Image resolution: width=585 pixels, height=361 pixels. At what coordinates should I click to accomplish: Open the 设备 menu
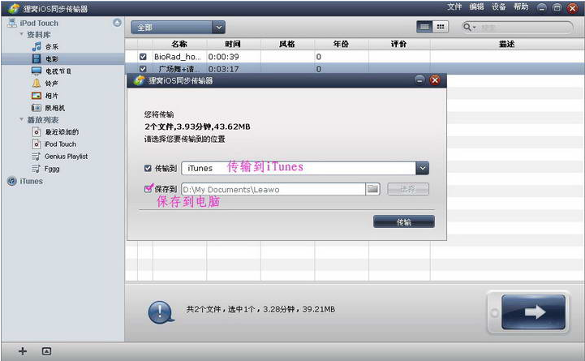[x=498, y=6]
